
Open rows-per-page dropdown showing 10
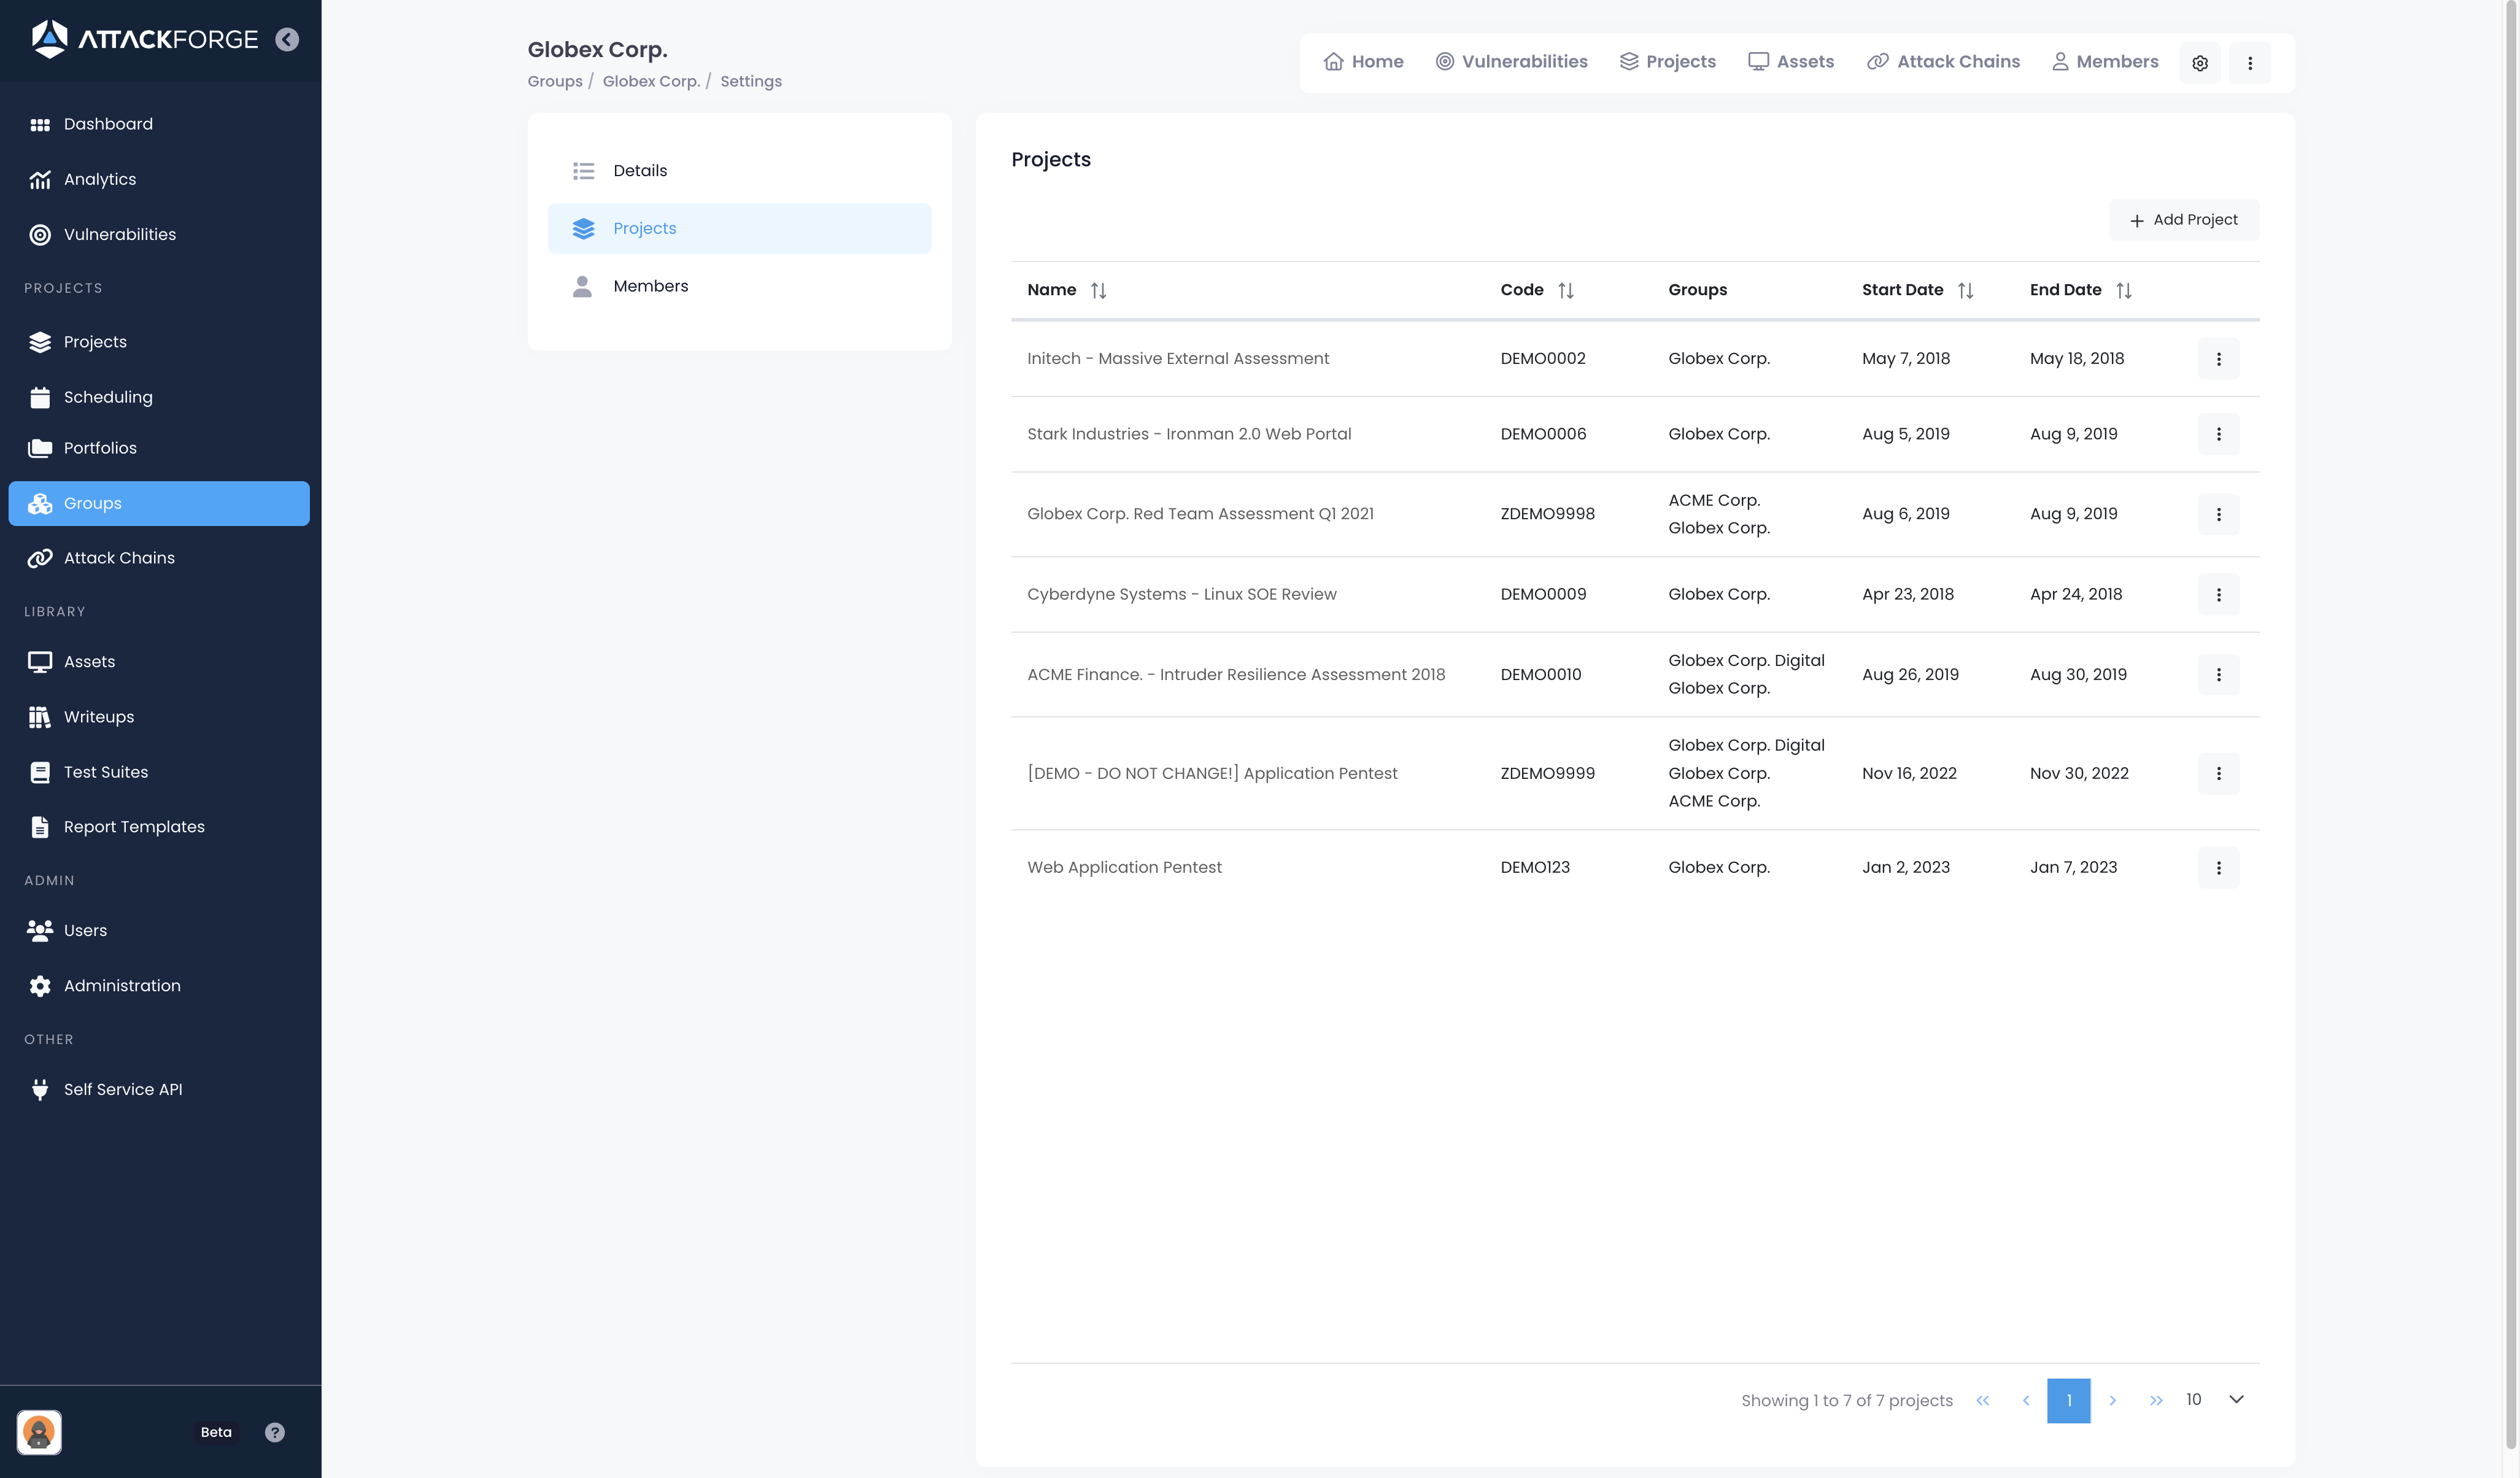2216,1400
